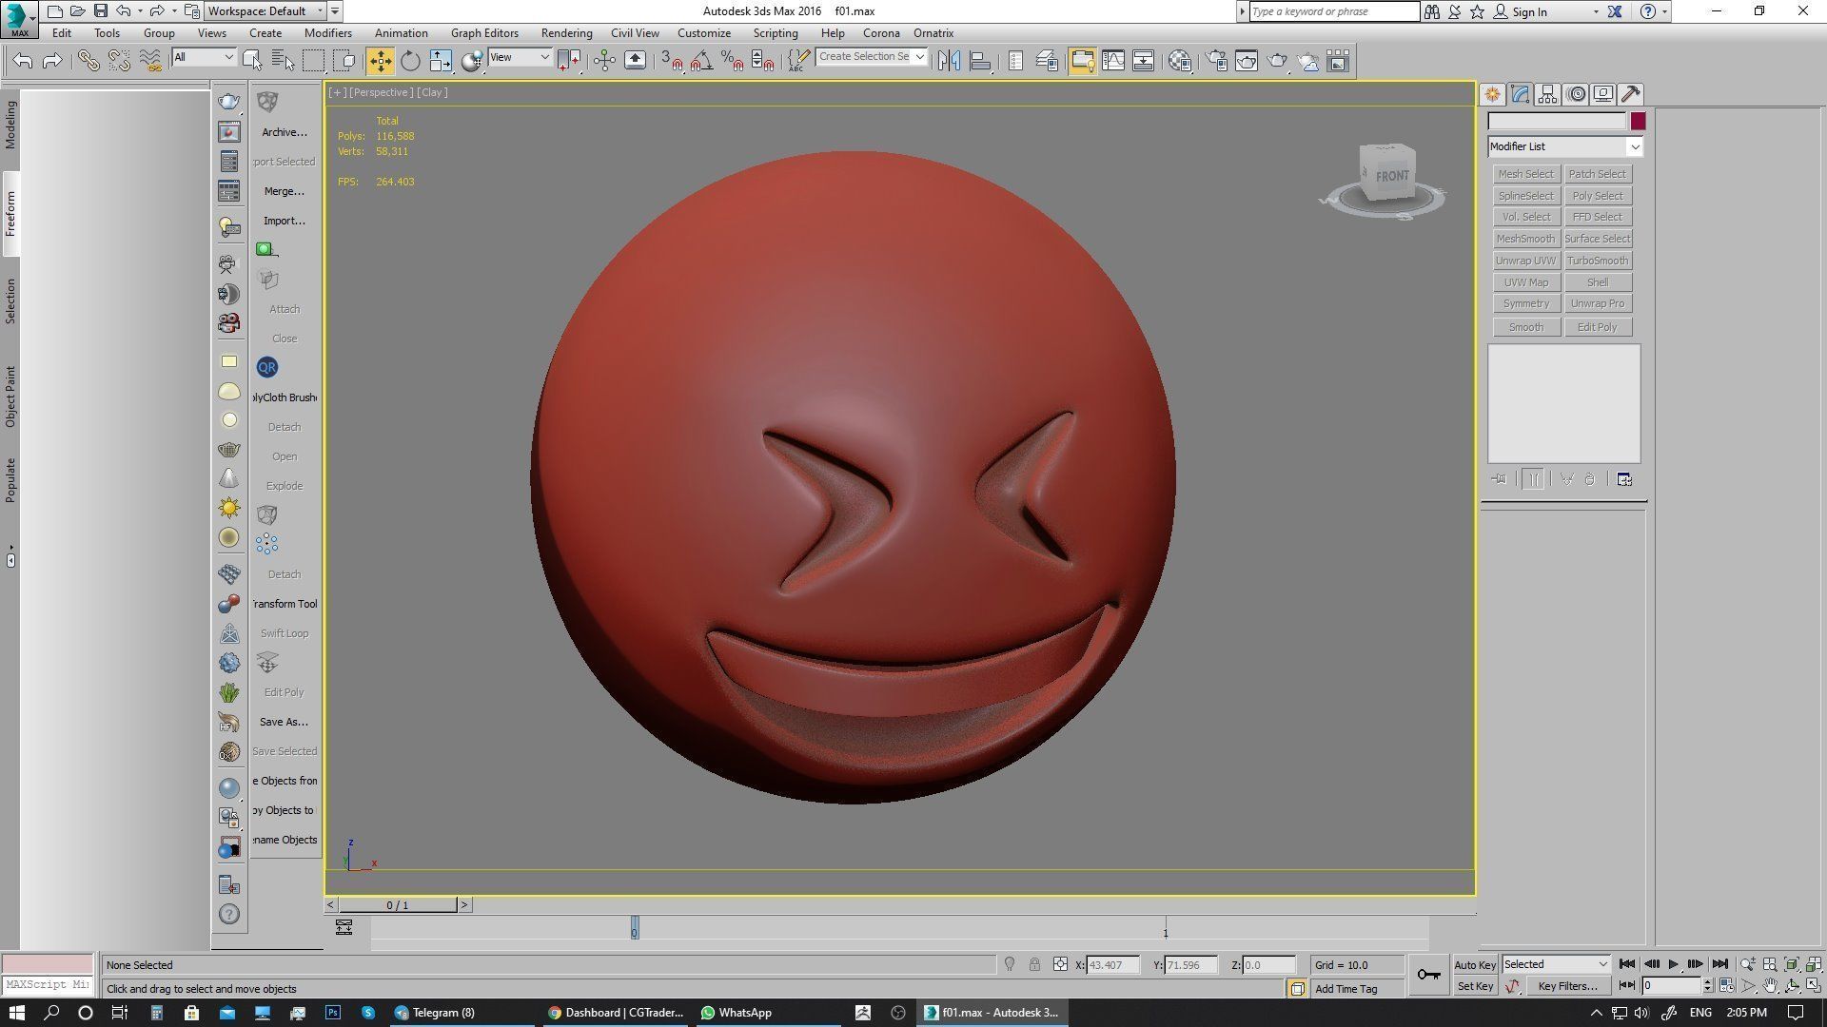Click the Archive... button
The width and height of the screenshot is (1827, 1027).
[x=285, y=132]
